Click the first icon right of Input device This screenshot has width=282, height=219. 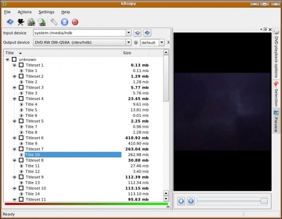click(138, 33)
